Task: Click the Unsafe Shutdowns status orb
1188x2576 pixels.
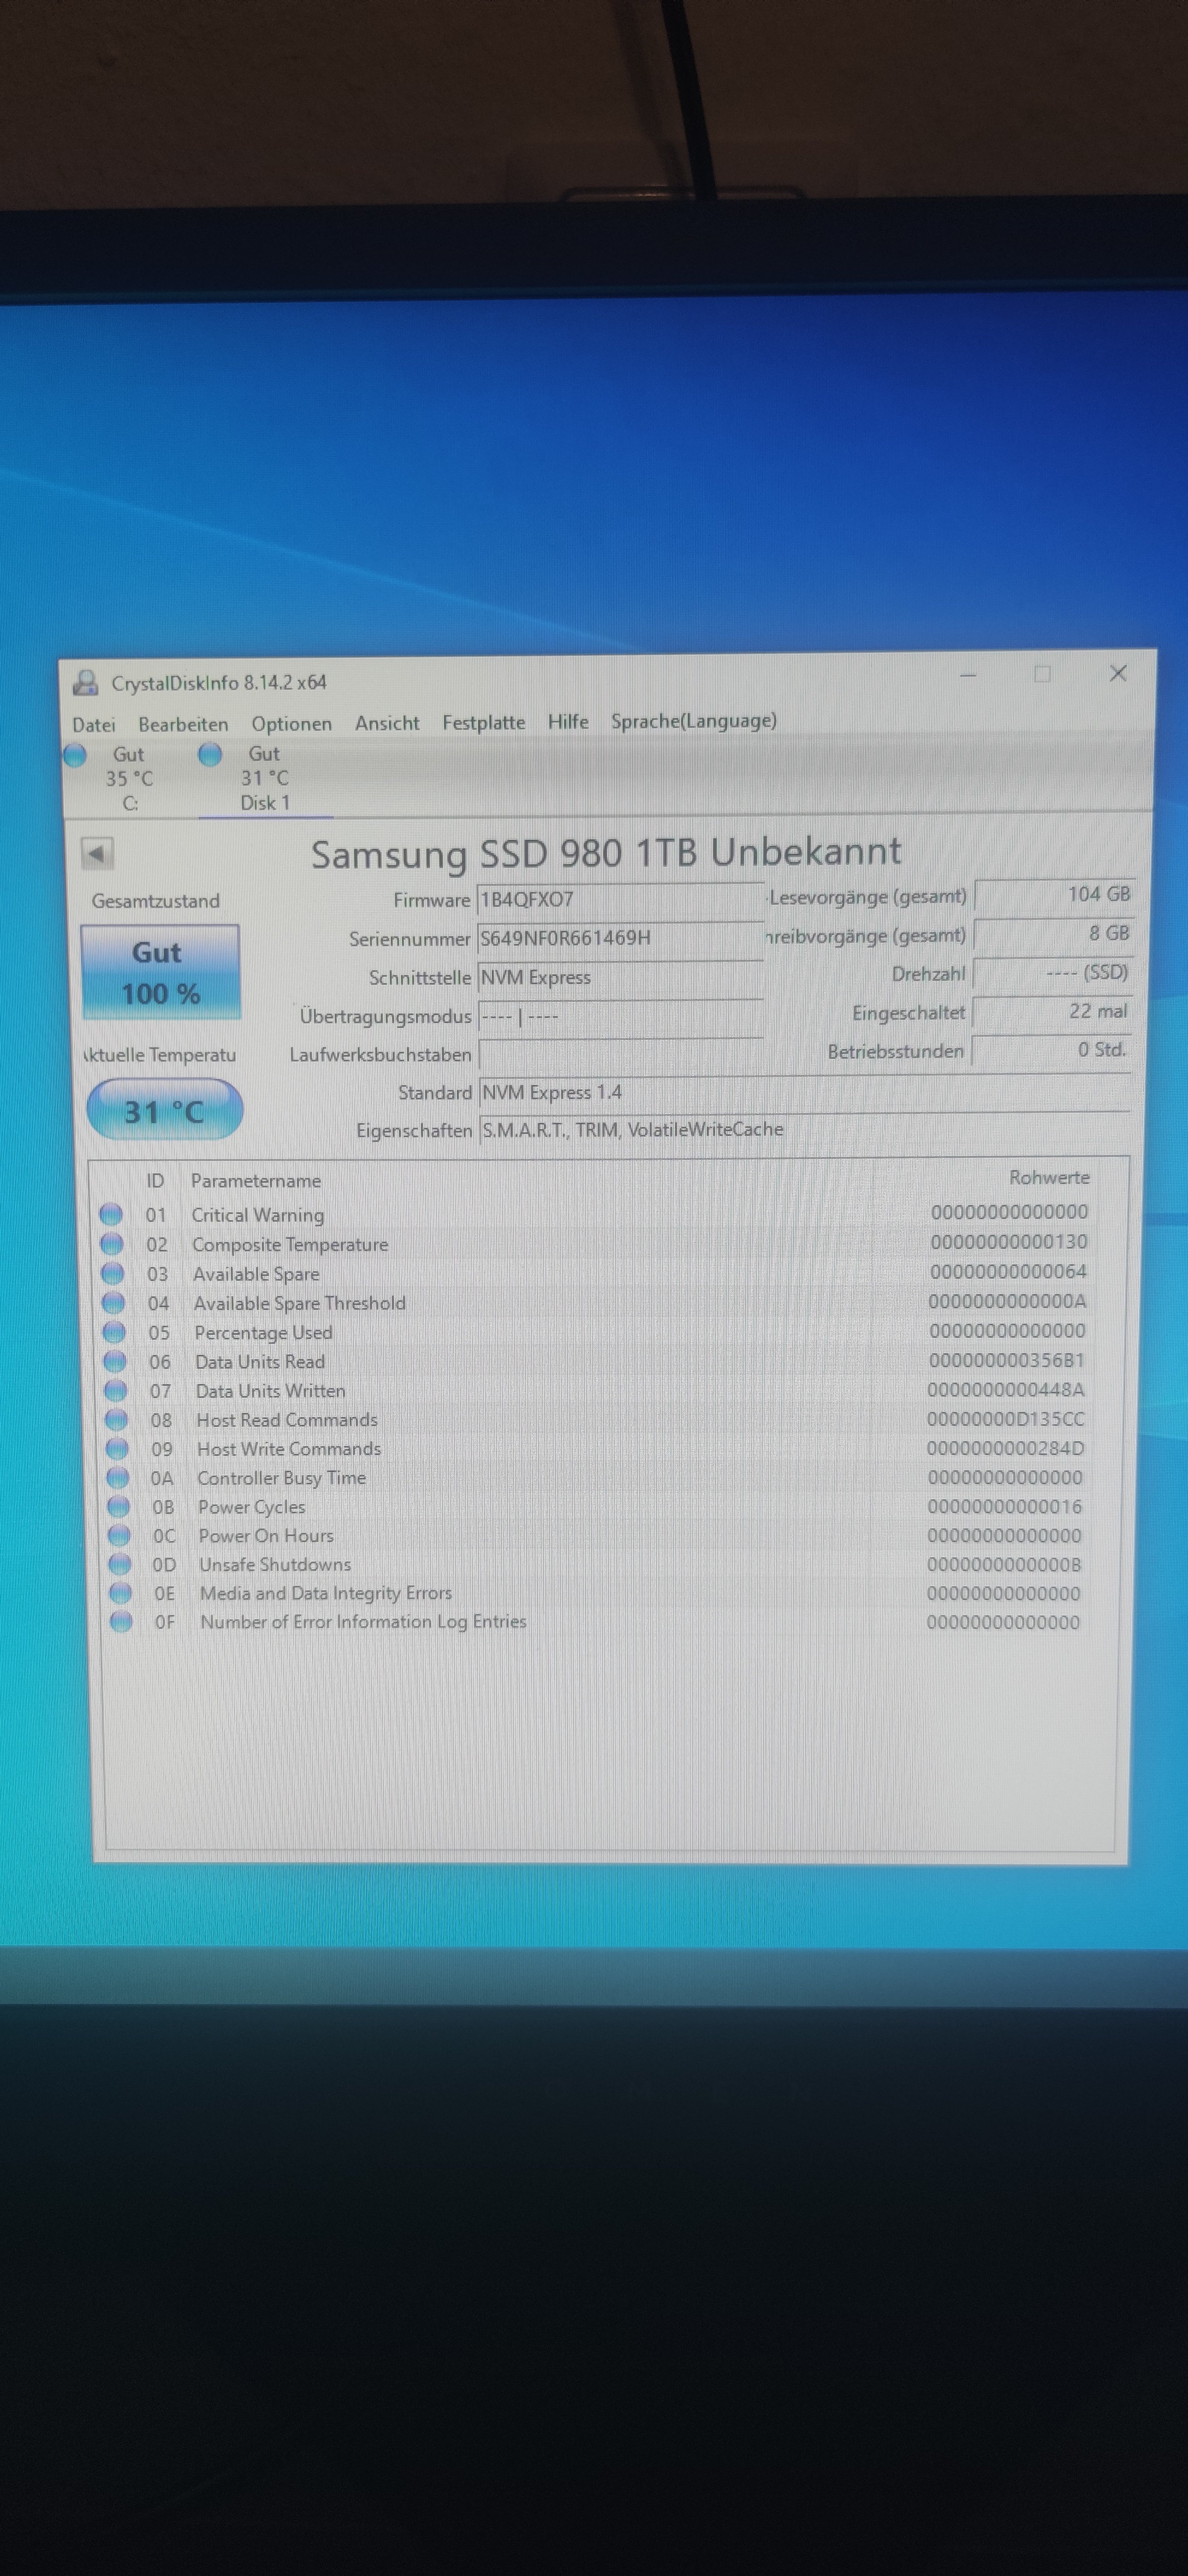Action: pos(120,1564)
